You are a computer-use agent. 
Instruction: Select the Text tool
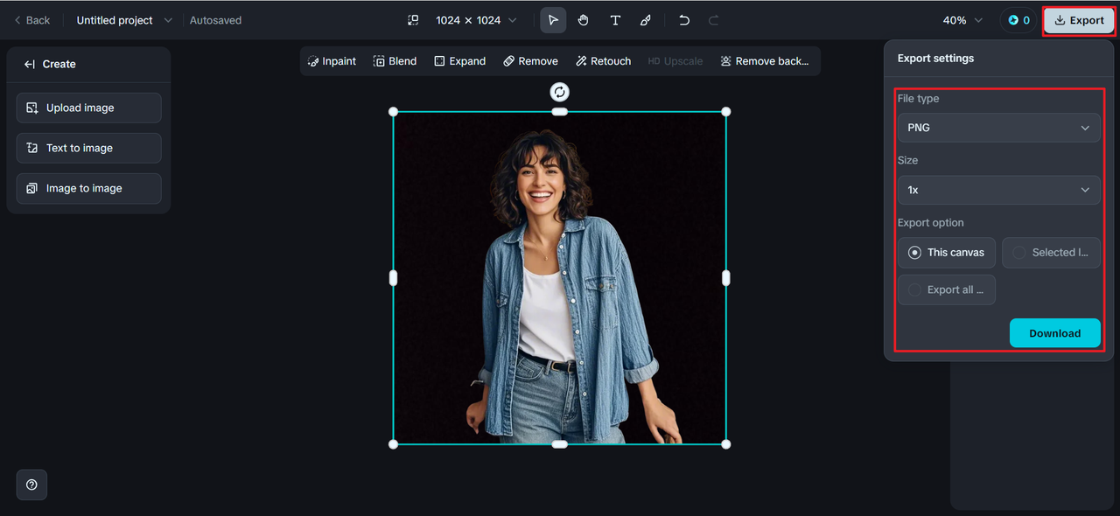tap(615, 20)
